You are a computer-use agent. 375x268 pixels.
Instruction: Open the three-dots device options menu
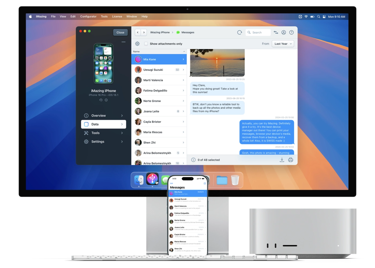[x=123, y=42]
